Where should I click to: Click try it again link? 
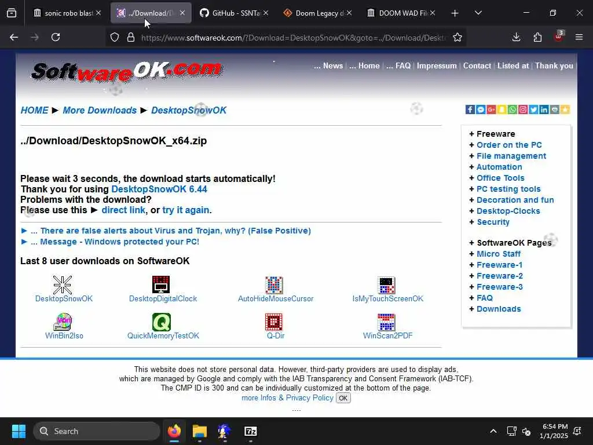pyautogui.click(x=186, y=210)
